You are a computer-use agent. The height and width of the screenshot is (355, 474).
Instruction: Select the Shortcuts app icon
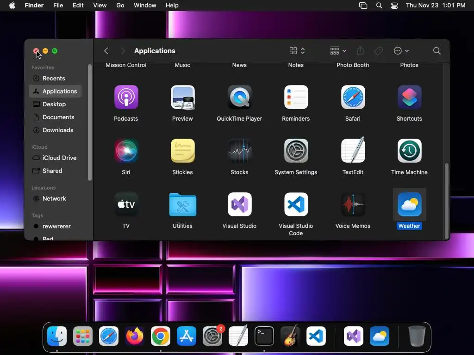(x=409, y=97)
